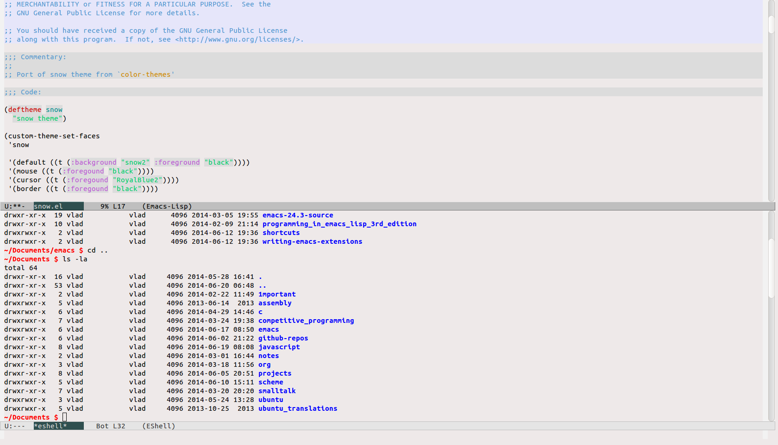Open the writing-emacs-extensions directory entry
This screenshot has width=778, height=445.
click(x=312, y=241)
